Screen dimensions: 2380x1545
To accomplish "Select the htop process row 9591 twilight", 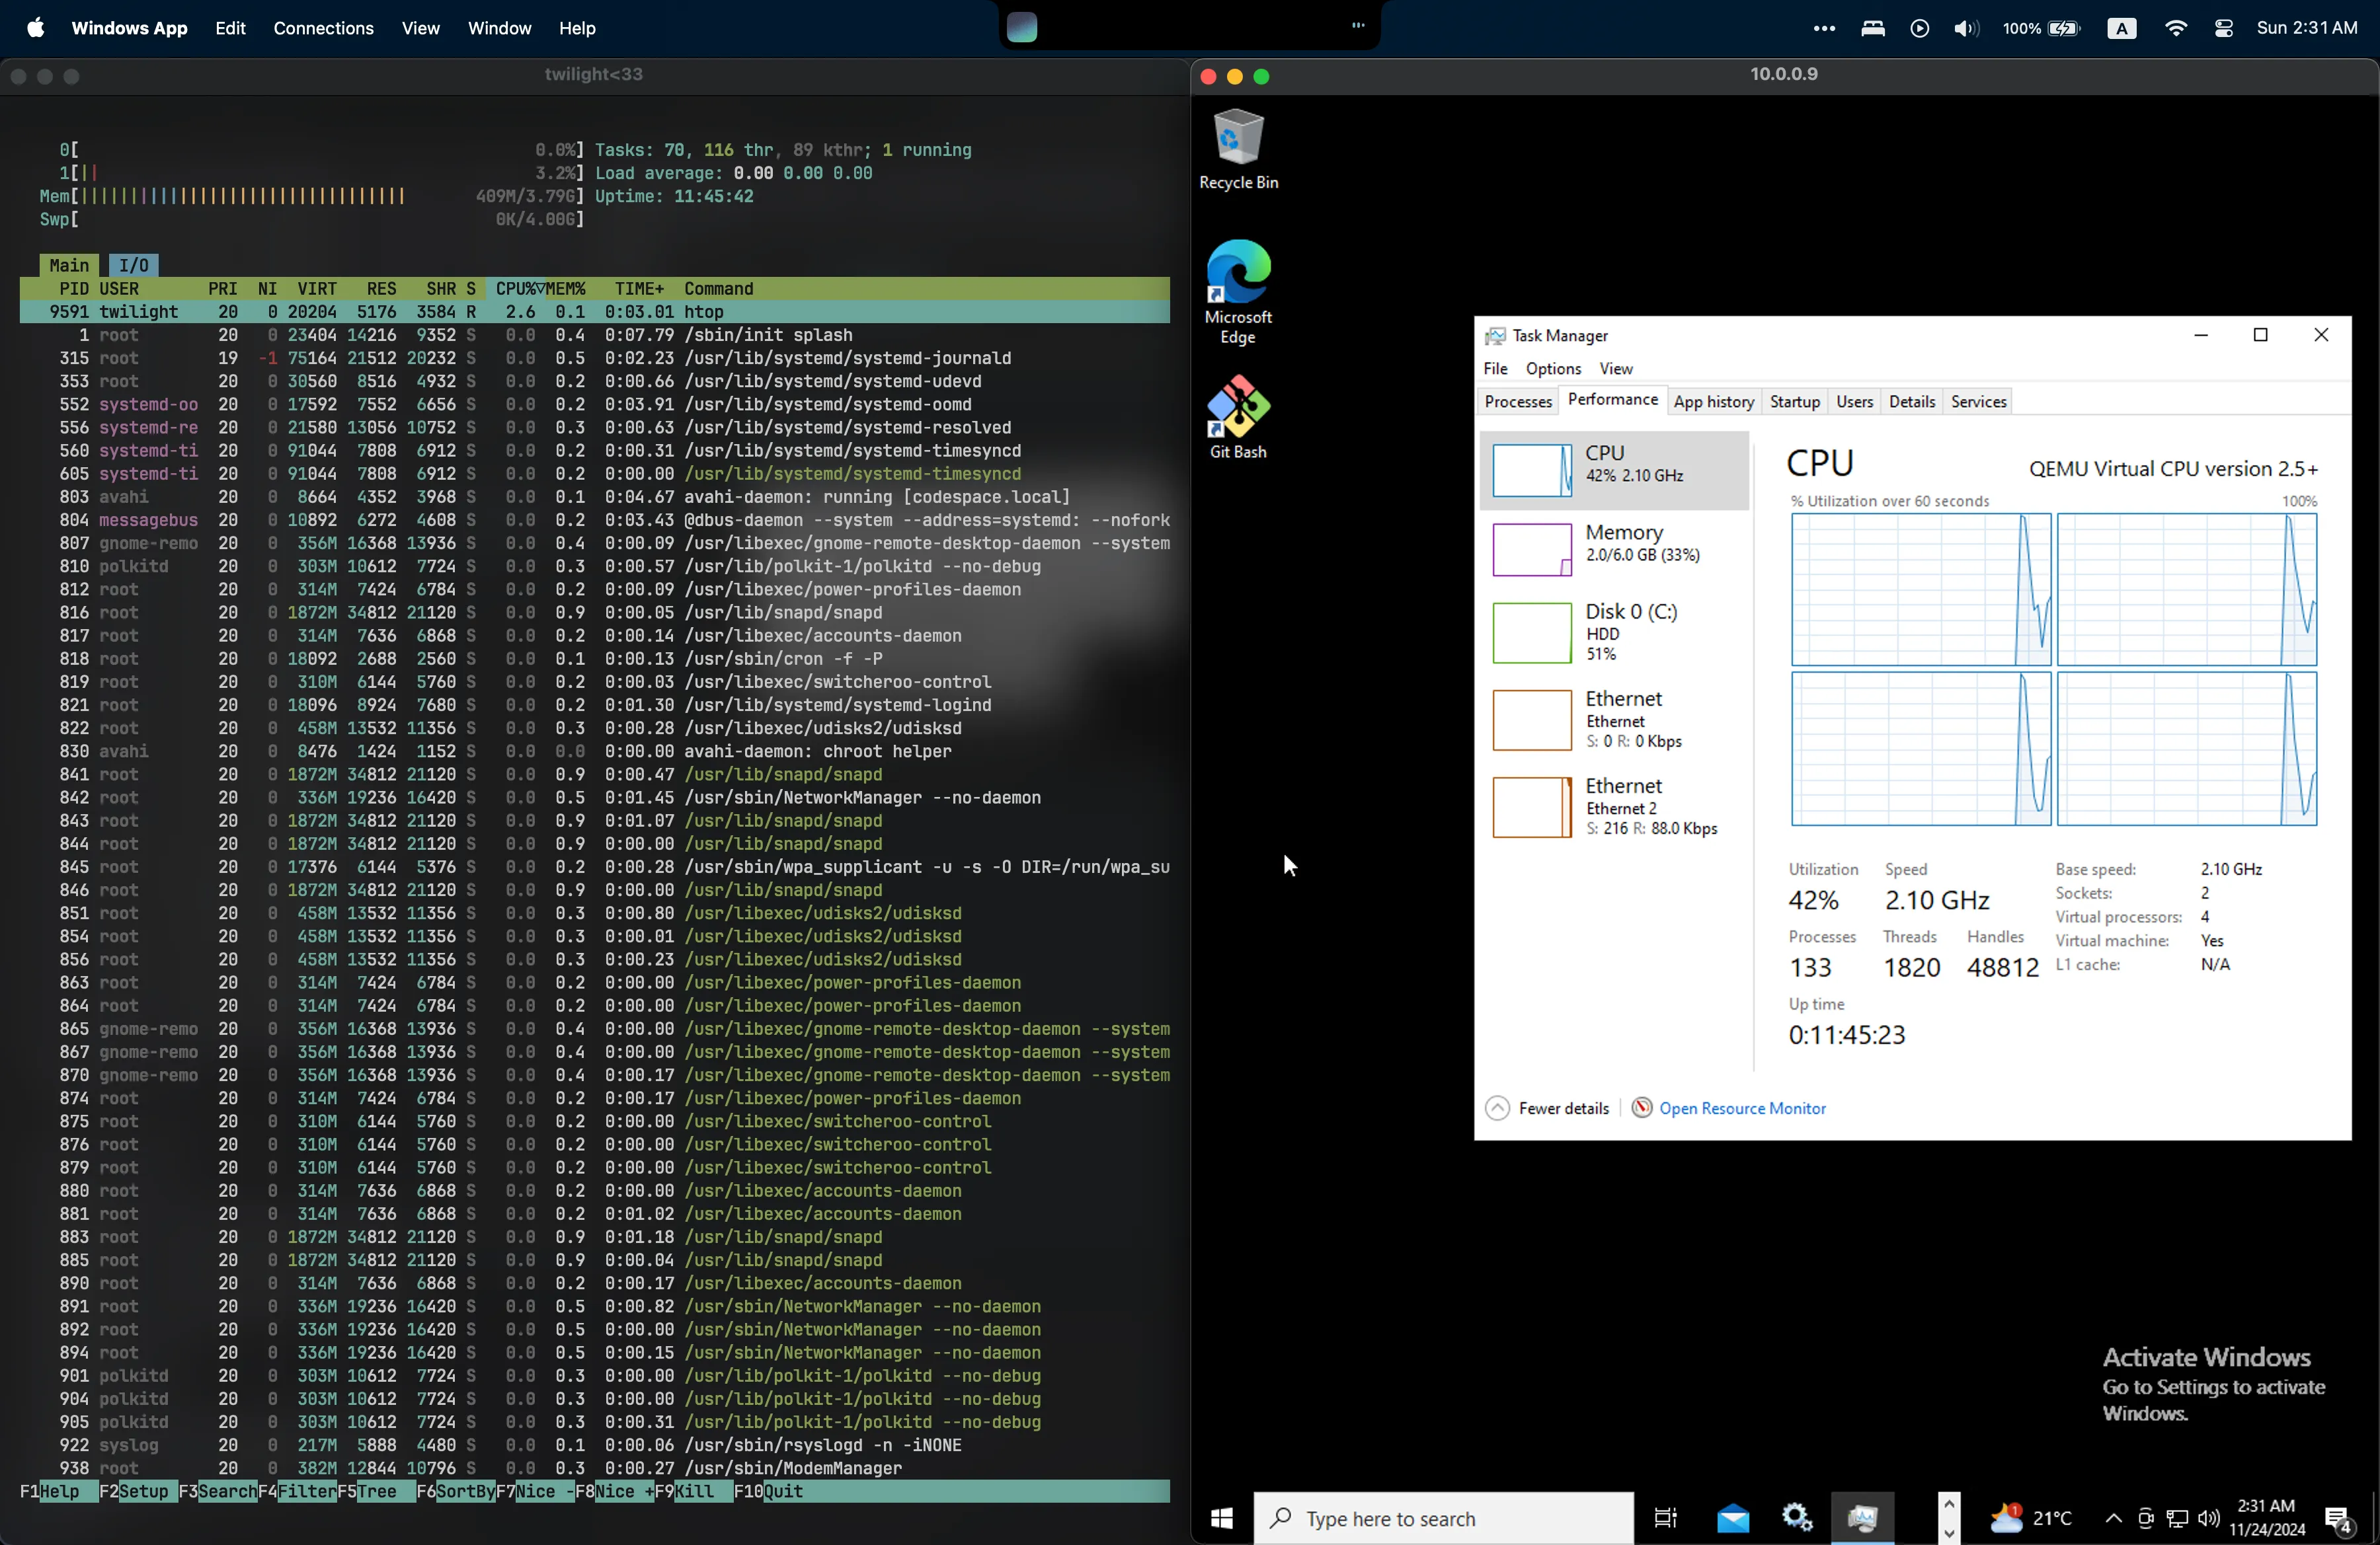I will [x=594, y=312].
